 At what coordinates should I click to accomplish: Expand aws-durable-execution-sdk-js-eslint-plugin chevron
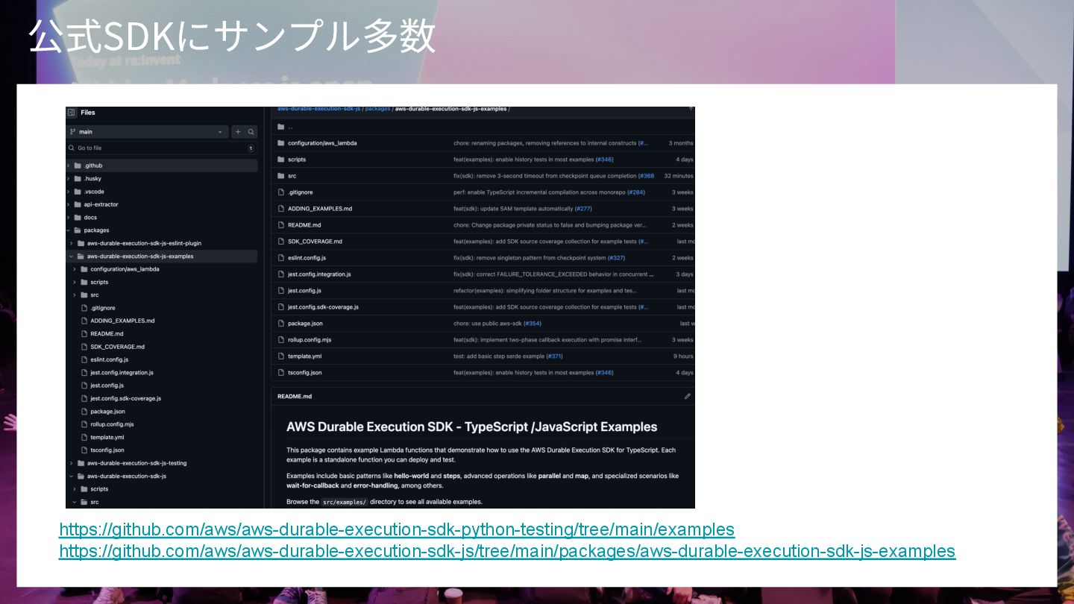click(x=72, y=243)
